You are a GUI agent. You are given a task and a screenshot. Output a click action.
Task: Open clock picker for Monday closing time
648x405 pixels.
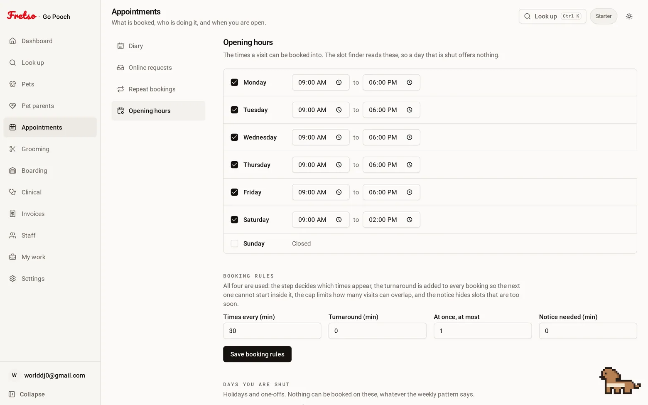pyautogui.click(x=409, y=82)
